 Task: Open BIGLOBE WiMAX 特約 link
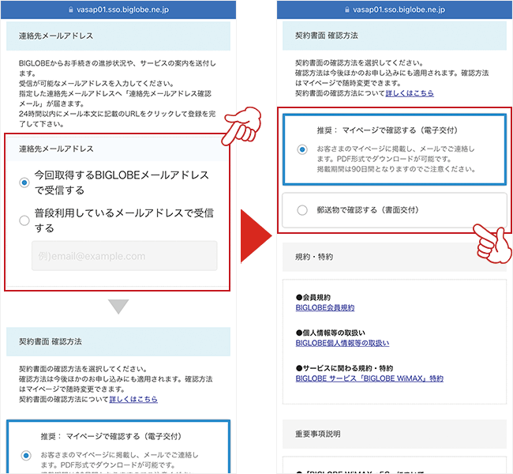point(369,378)
